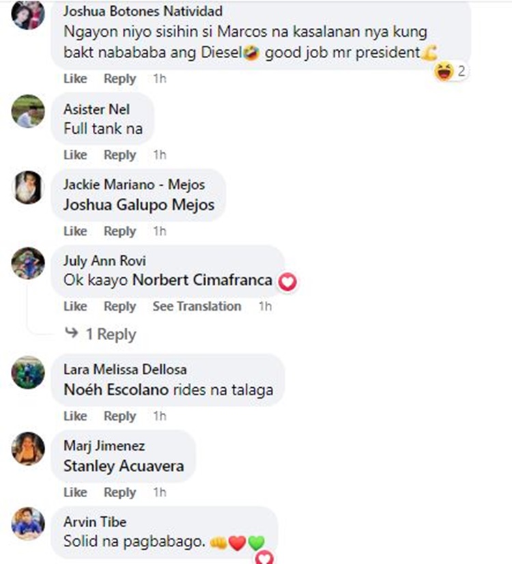Screen dimensions: 512x564
Task: Open tagged profile Stanley Acuavera
Action: pyautogui.click(x=124, y=466)
